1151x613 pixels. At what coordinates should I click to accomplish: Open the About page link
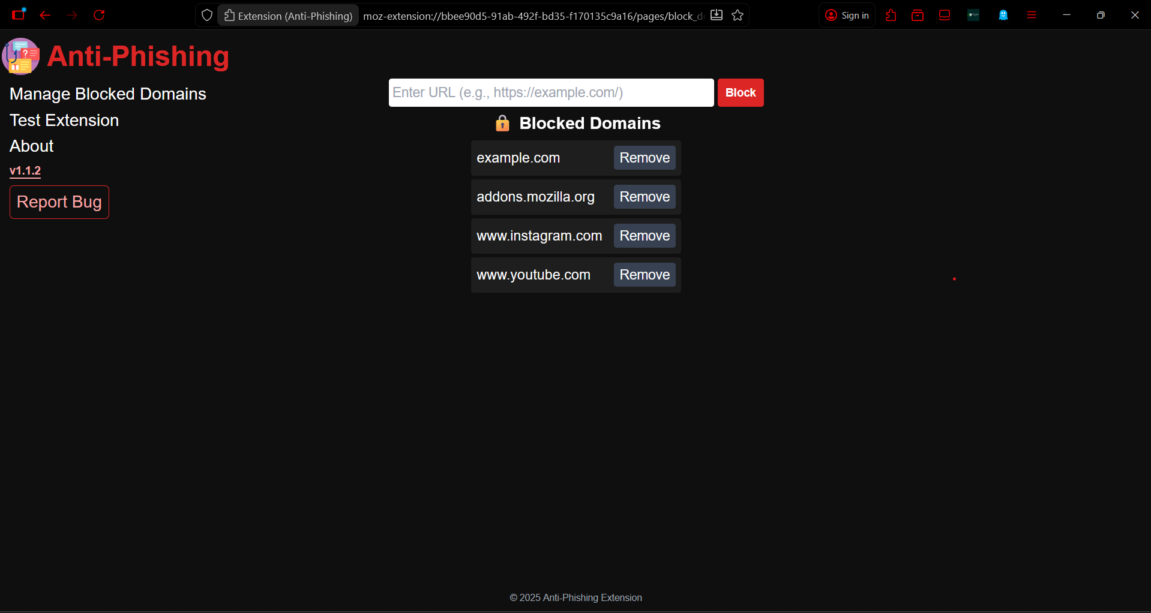[x=32, y=146]
